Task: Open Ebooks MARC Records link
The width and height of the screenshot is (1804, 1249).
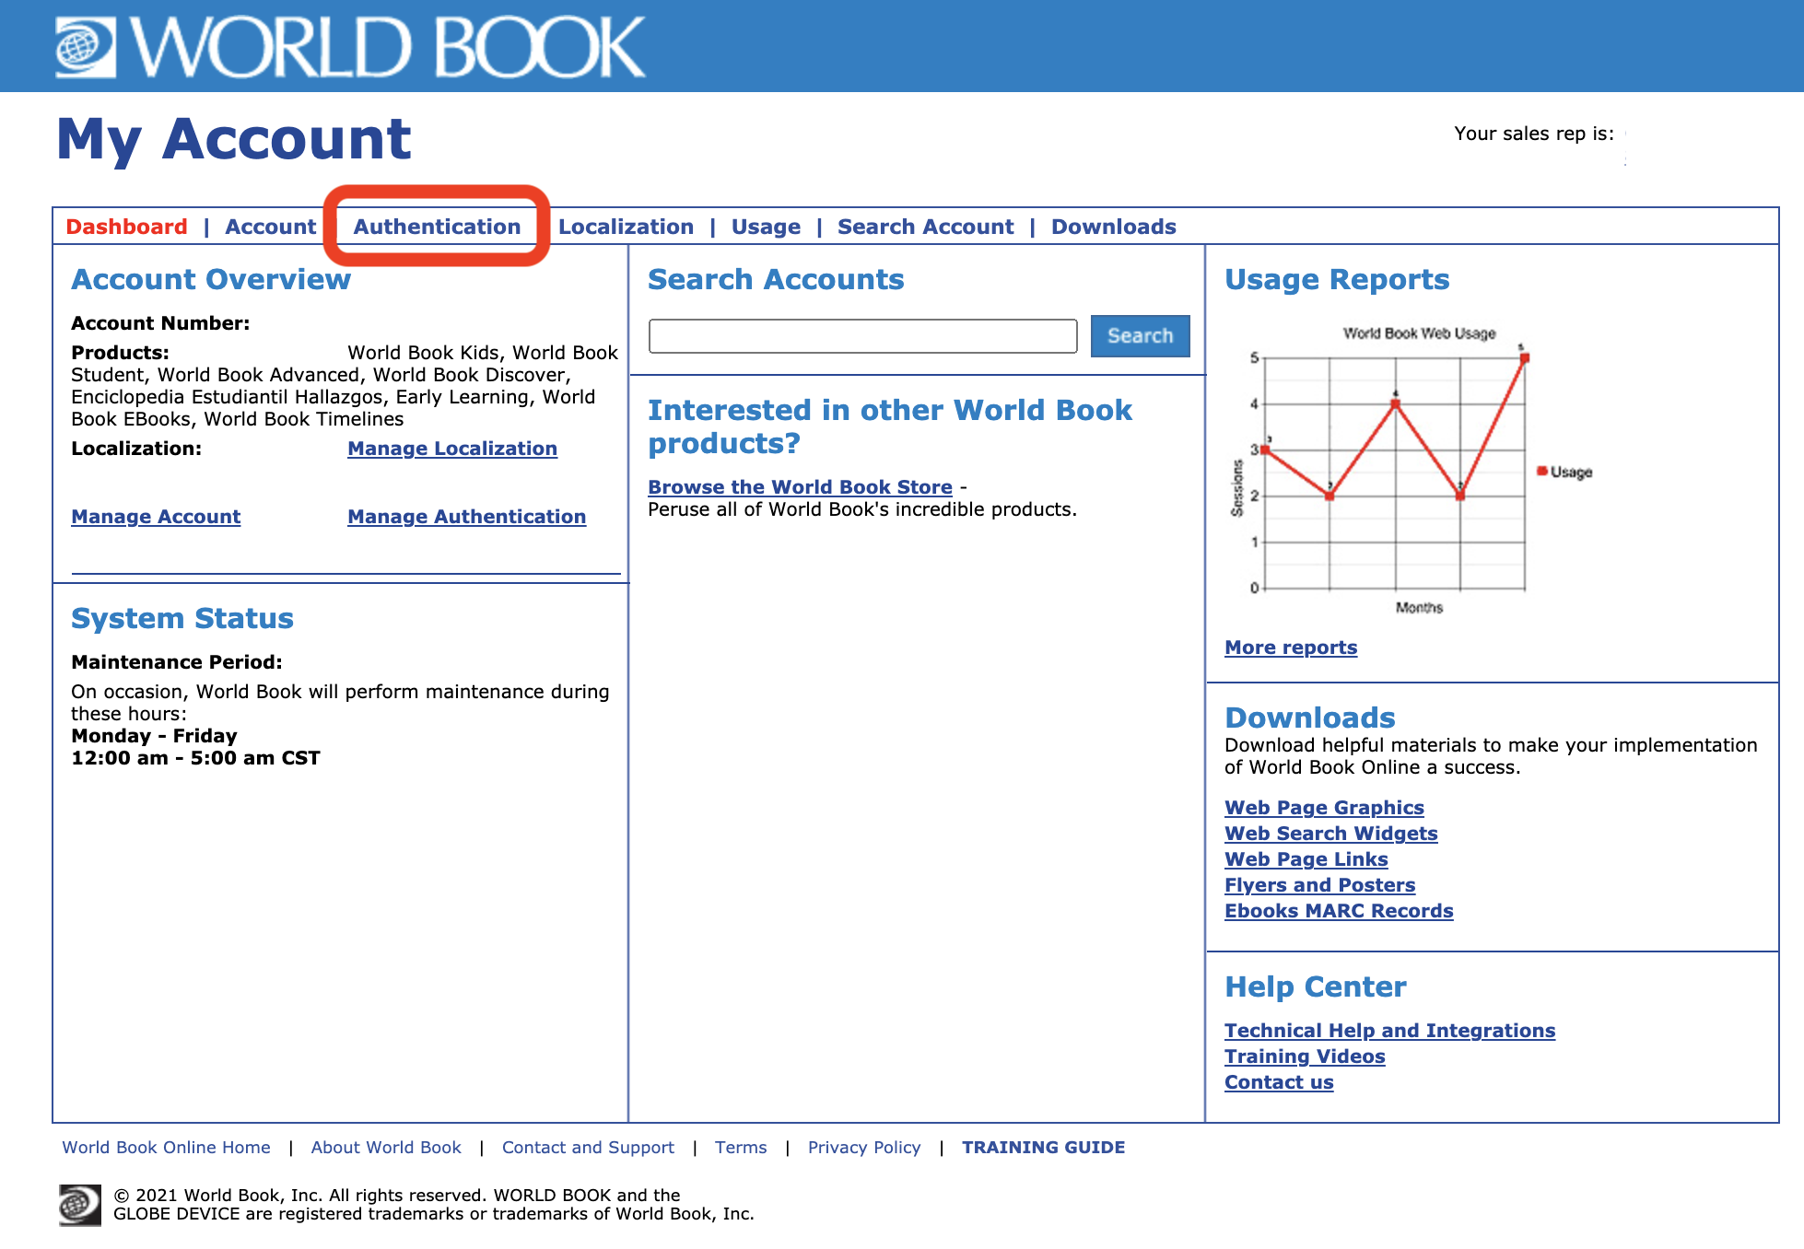Action: click(1339, 911)
